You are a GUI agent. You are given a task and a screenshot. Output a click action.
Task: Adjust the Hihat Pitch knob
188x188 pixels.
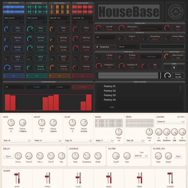click(x=42, y=123)
